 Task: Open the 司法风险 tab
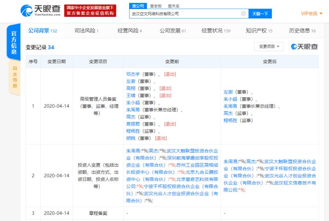86,31
